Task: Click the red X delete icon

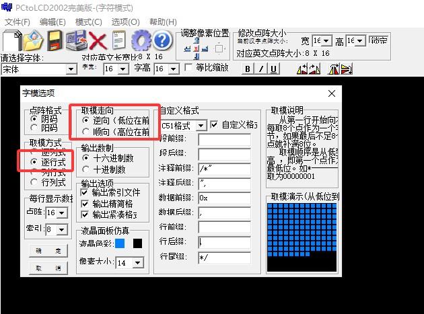Action: 98,40
